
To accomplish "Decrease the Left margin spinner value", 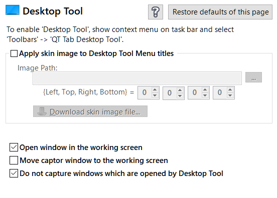I will tap(155, 95).
